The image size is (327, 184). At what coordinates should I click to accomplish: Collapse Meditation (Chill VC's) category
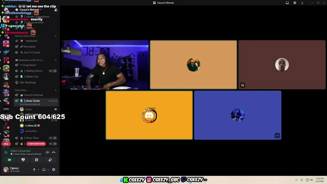[30, 60]
